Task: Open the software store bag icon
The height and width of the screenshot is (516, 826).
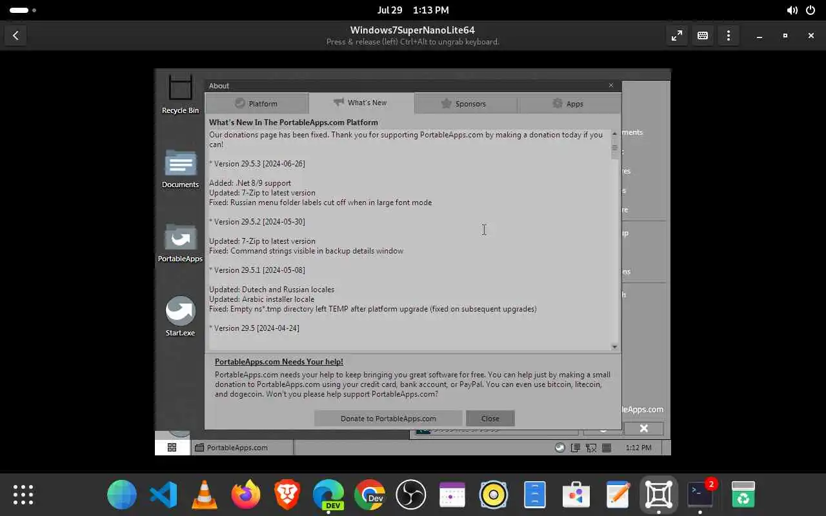Action: tap(576, 495)
